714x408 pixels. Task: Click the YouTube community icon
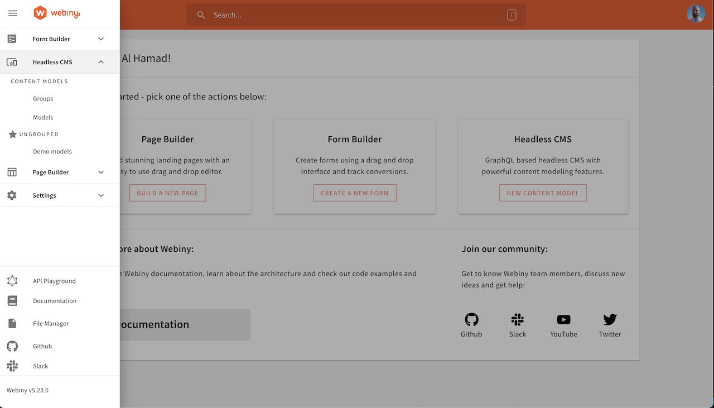click(563, 319)
